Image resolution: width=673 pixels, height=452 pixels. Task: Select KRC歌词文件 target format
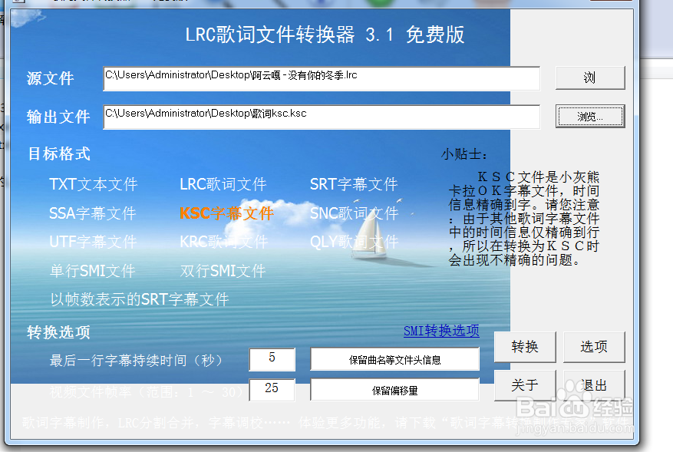click(223, 242)
